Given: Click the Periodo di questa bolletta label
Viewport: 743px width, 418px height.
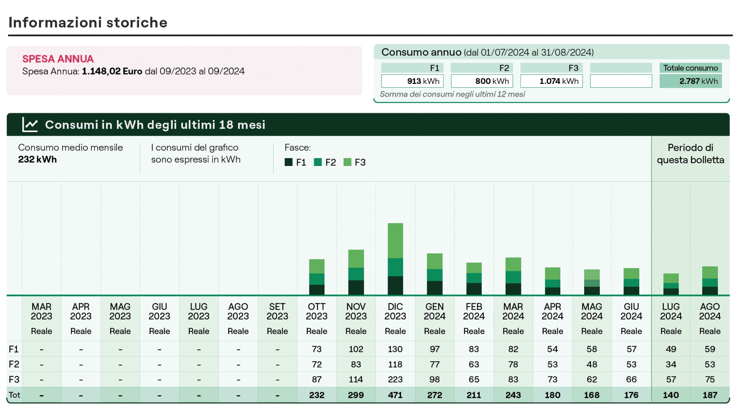Looking at the screenshot, I should 690,154.
